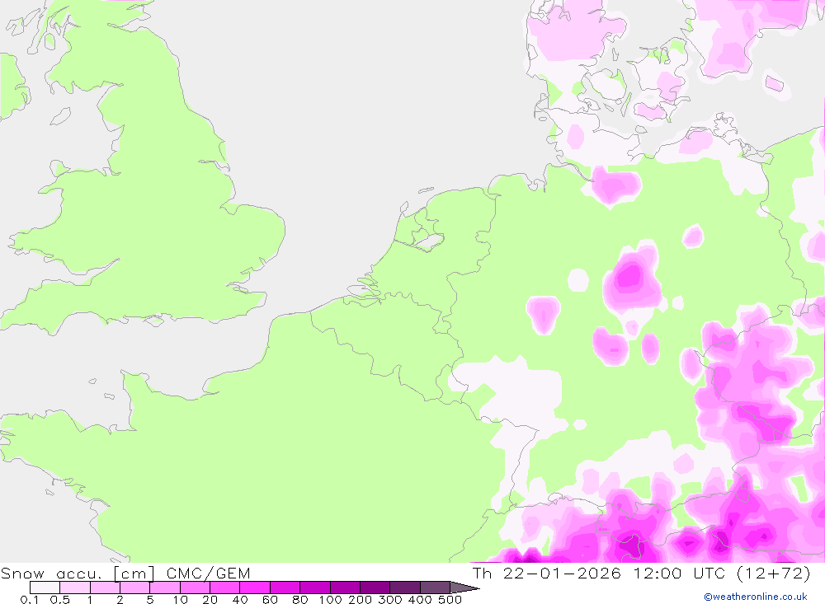Click the 80–100 cm legend swatch
The height and width of the screenshot is (604, 825).
315,588
